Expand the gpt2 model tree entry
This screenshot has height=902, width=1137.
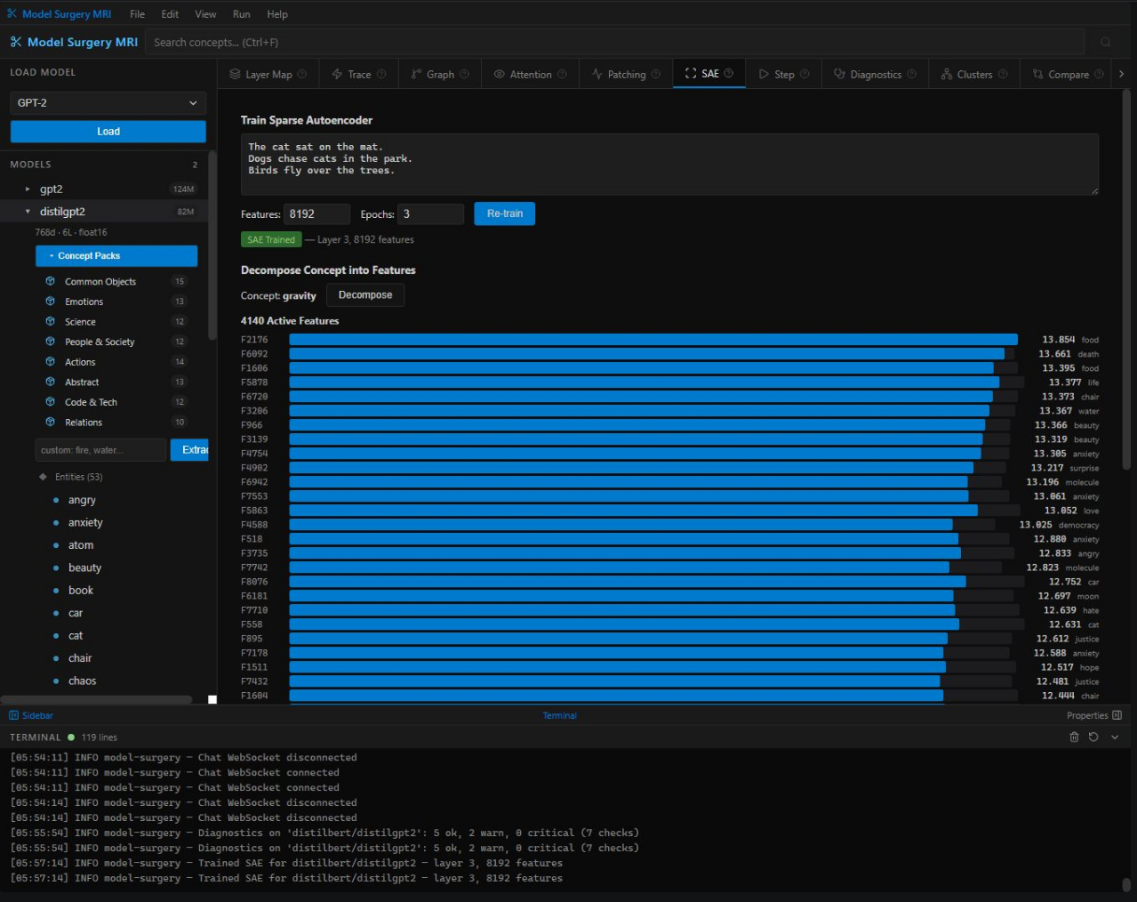point(28,189)
